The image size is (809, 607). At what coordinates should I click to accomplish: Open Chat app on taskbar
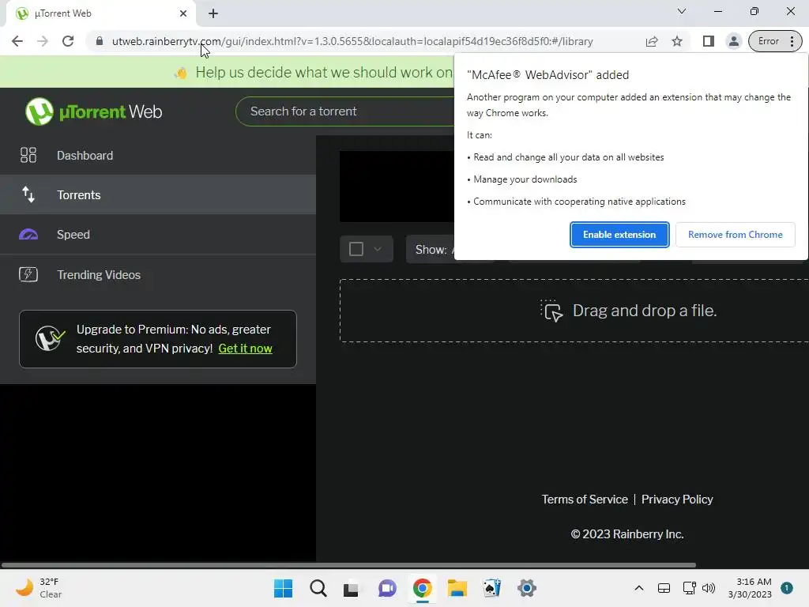click(x=387, y=588)
